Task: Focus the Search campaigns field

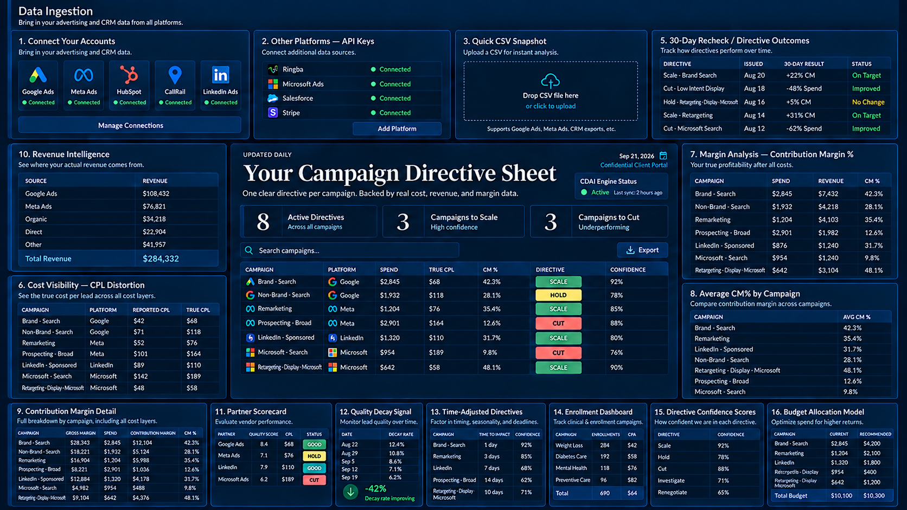Action: (350, 250)
